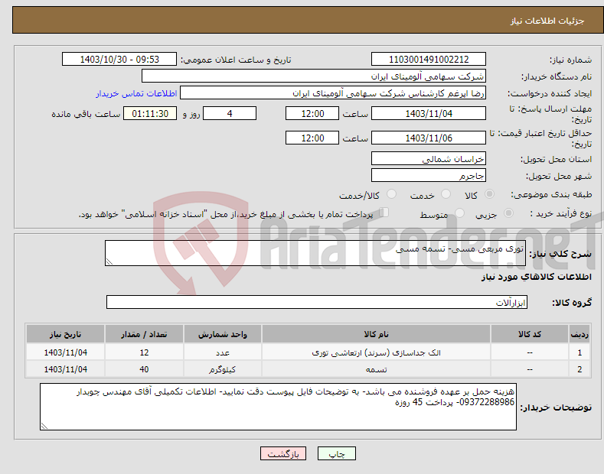Viewport: 604px width, 474px height.
Task: Click the ساعت باقی مانده label
Action: tap(87, 114)
